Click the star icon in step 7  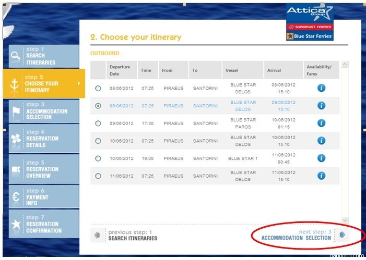pyautogui.click(x=16, y=224)
